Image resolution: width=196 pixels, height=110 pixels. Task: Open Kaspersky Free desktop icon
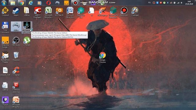pos(81,13)
